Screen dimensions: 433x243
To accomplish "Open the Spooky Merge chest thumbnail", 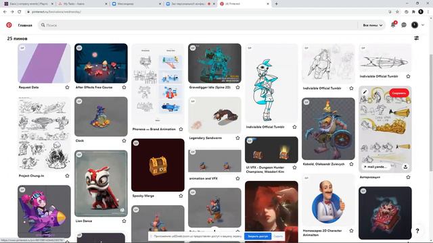I will [x=158, y=165].
